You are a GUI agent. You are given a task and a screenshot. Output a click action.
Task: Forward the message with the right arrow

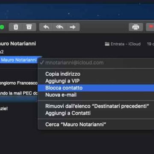click(x=73, y=27)
